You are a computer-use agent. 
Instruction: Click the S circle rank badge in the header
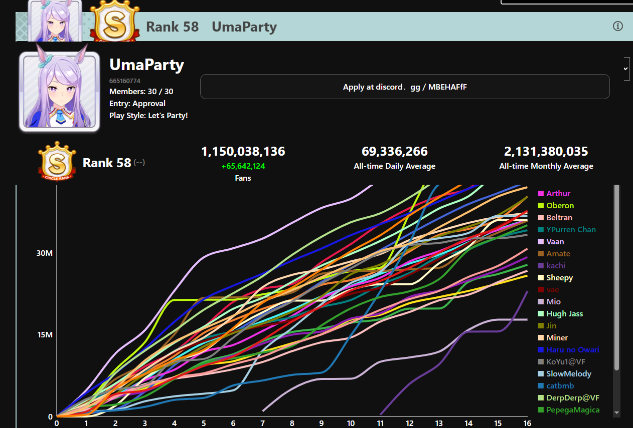(x=116, y=21)
